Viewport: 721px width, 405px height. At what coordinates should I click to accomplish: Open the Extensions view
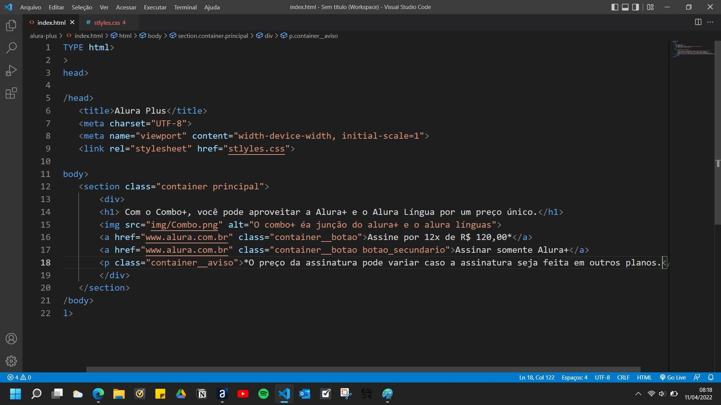pyautogui.click(x=11, y=93)
